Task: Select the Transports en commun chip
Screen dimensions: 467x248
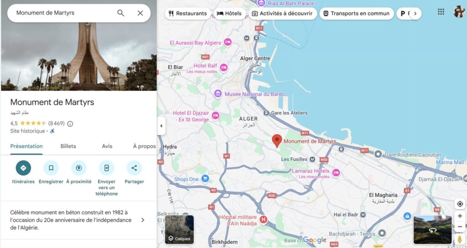Action: [357, 13]
